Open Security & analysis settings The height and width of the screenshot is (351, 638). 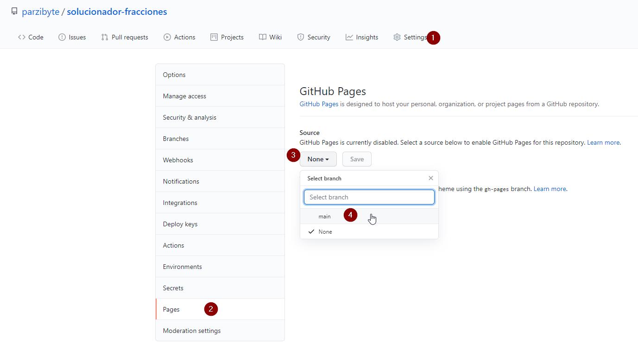pyautogui.click(x=220, y=117)
